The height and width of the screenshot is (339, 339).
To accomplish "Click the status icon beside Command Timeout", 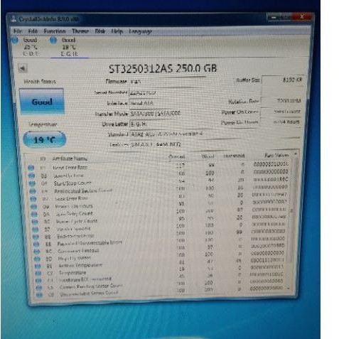I will [x=37, y=252].
